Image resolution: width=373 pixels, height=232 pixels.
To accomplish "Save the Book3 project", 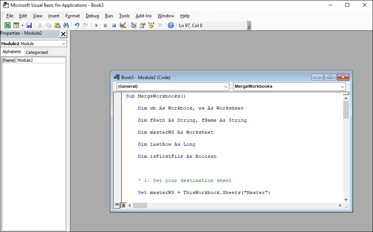I will pyautogui.click(x=29, y=25).
